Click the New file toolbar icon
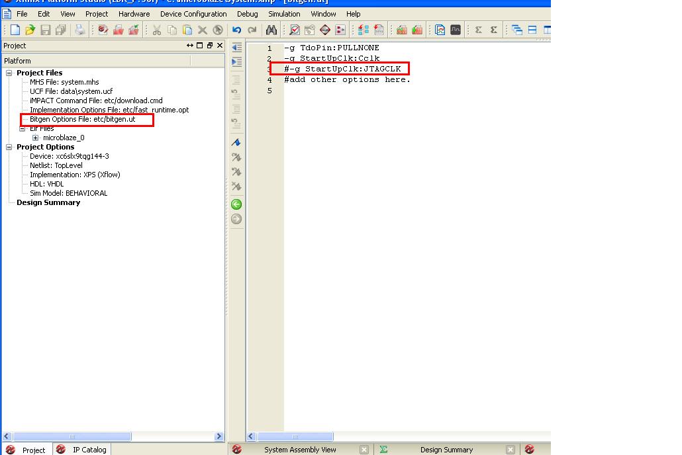Viewport: 682px width, 455px height. pyautogui.click(x=15, y=30)
